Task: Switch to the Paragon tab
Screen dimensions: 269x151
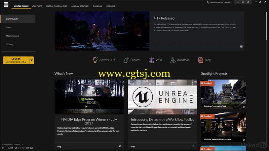Action: (98, 6)
